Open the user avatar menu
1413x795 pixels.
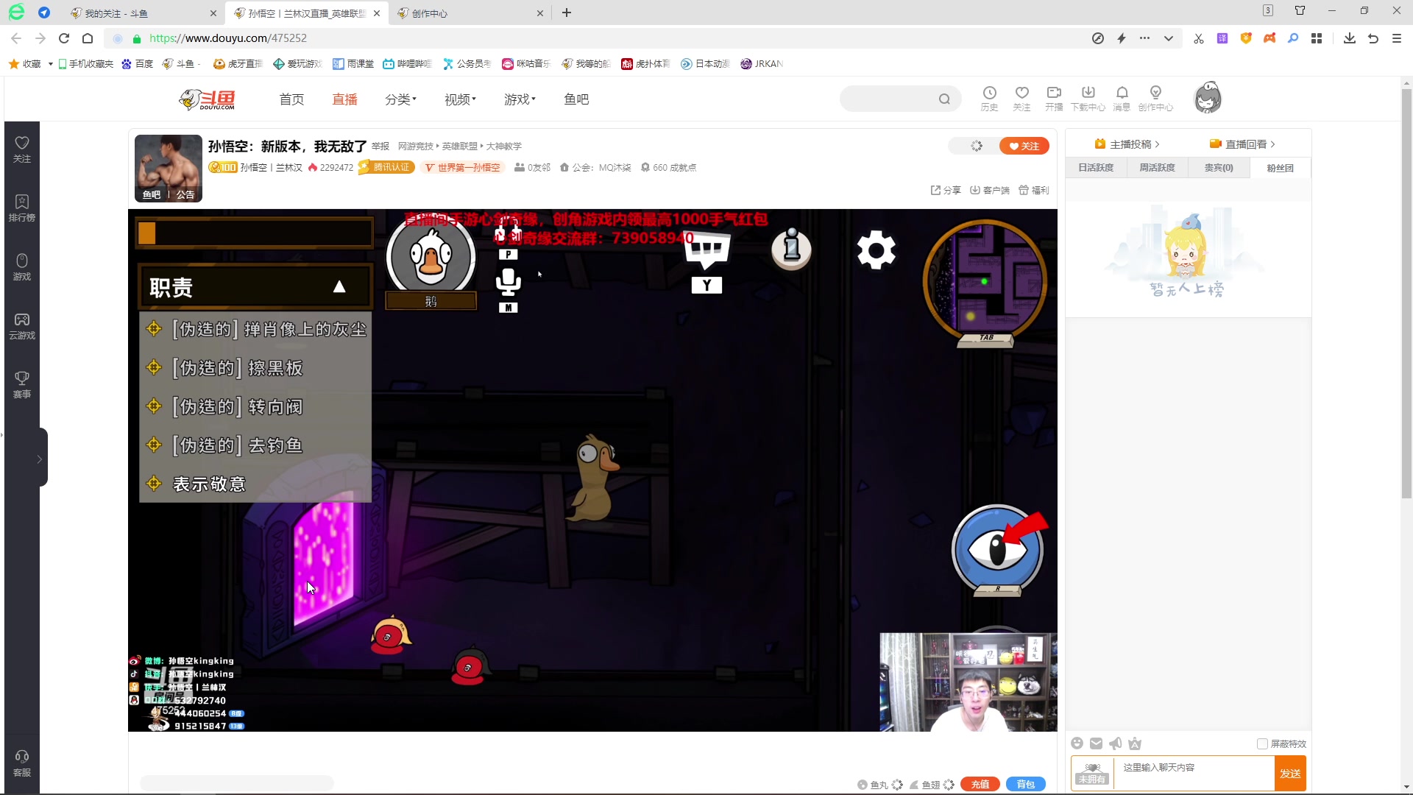tap(1208, 98)
